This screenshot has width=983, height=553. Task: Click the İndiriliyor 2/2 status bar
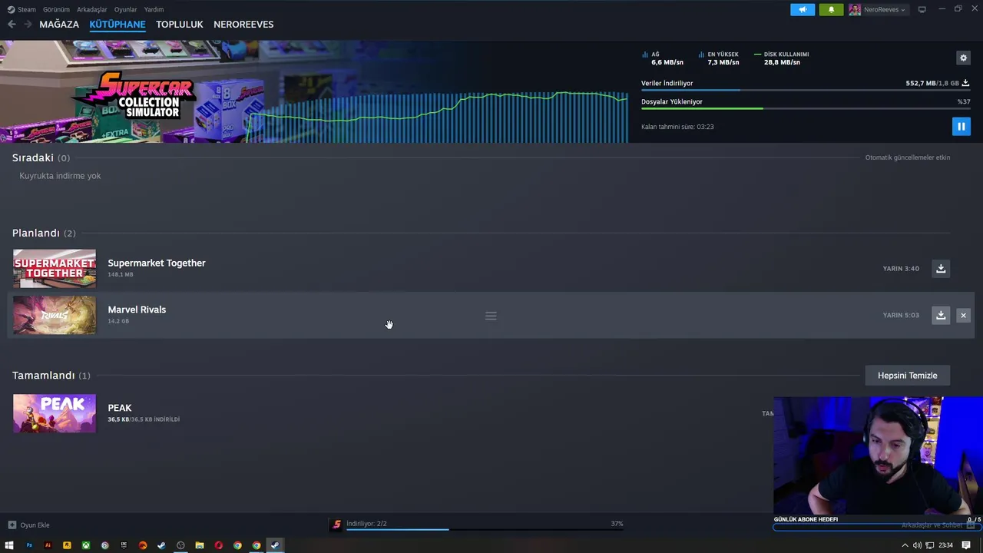click(x=485, y=525)
